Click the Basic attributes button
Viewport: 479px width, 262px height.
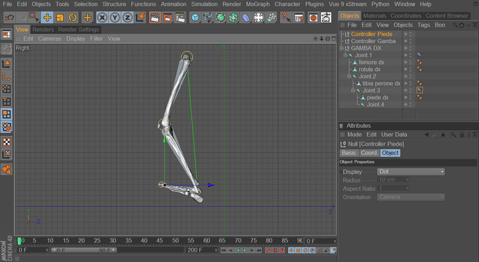(x=348, y=153)
